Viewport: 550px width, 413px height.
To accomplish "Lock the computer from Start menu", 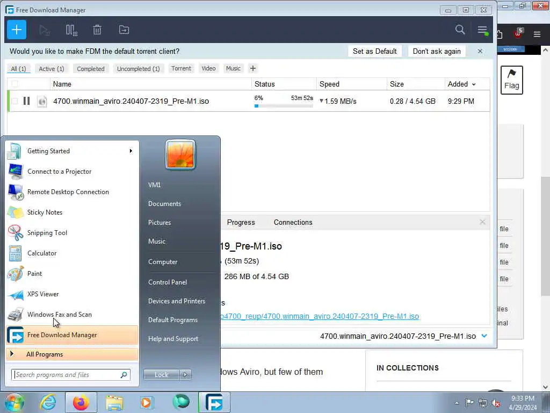I will pos(161,375).
